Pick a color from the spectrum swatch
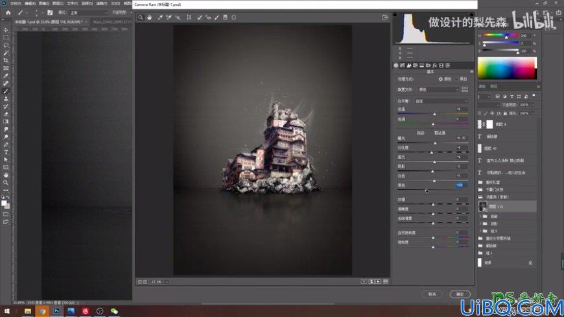The width and height of the screenshot is (564, 317). 507,68
